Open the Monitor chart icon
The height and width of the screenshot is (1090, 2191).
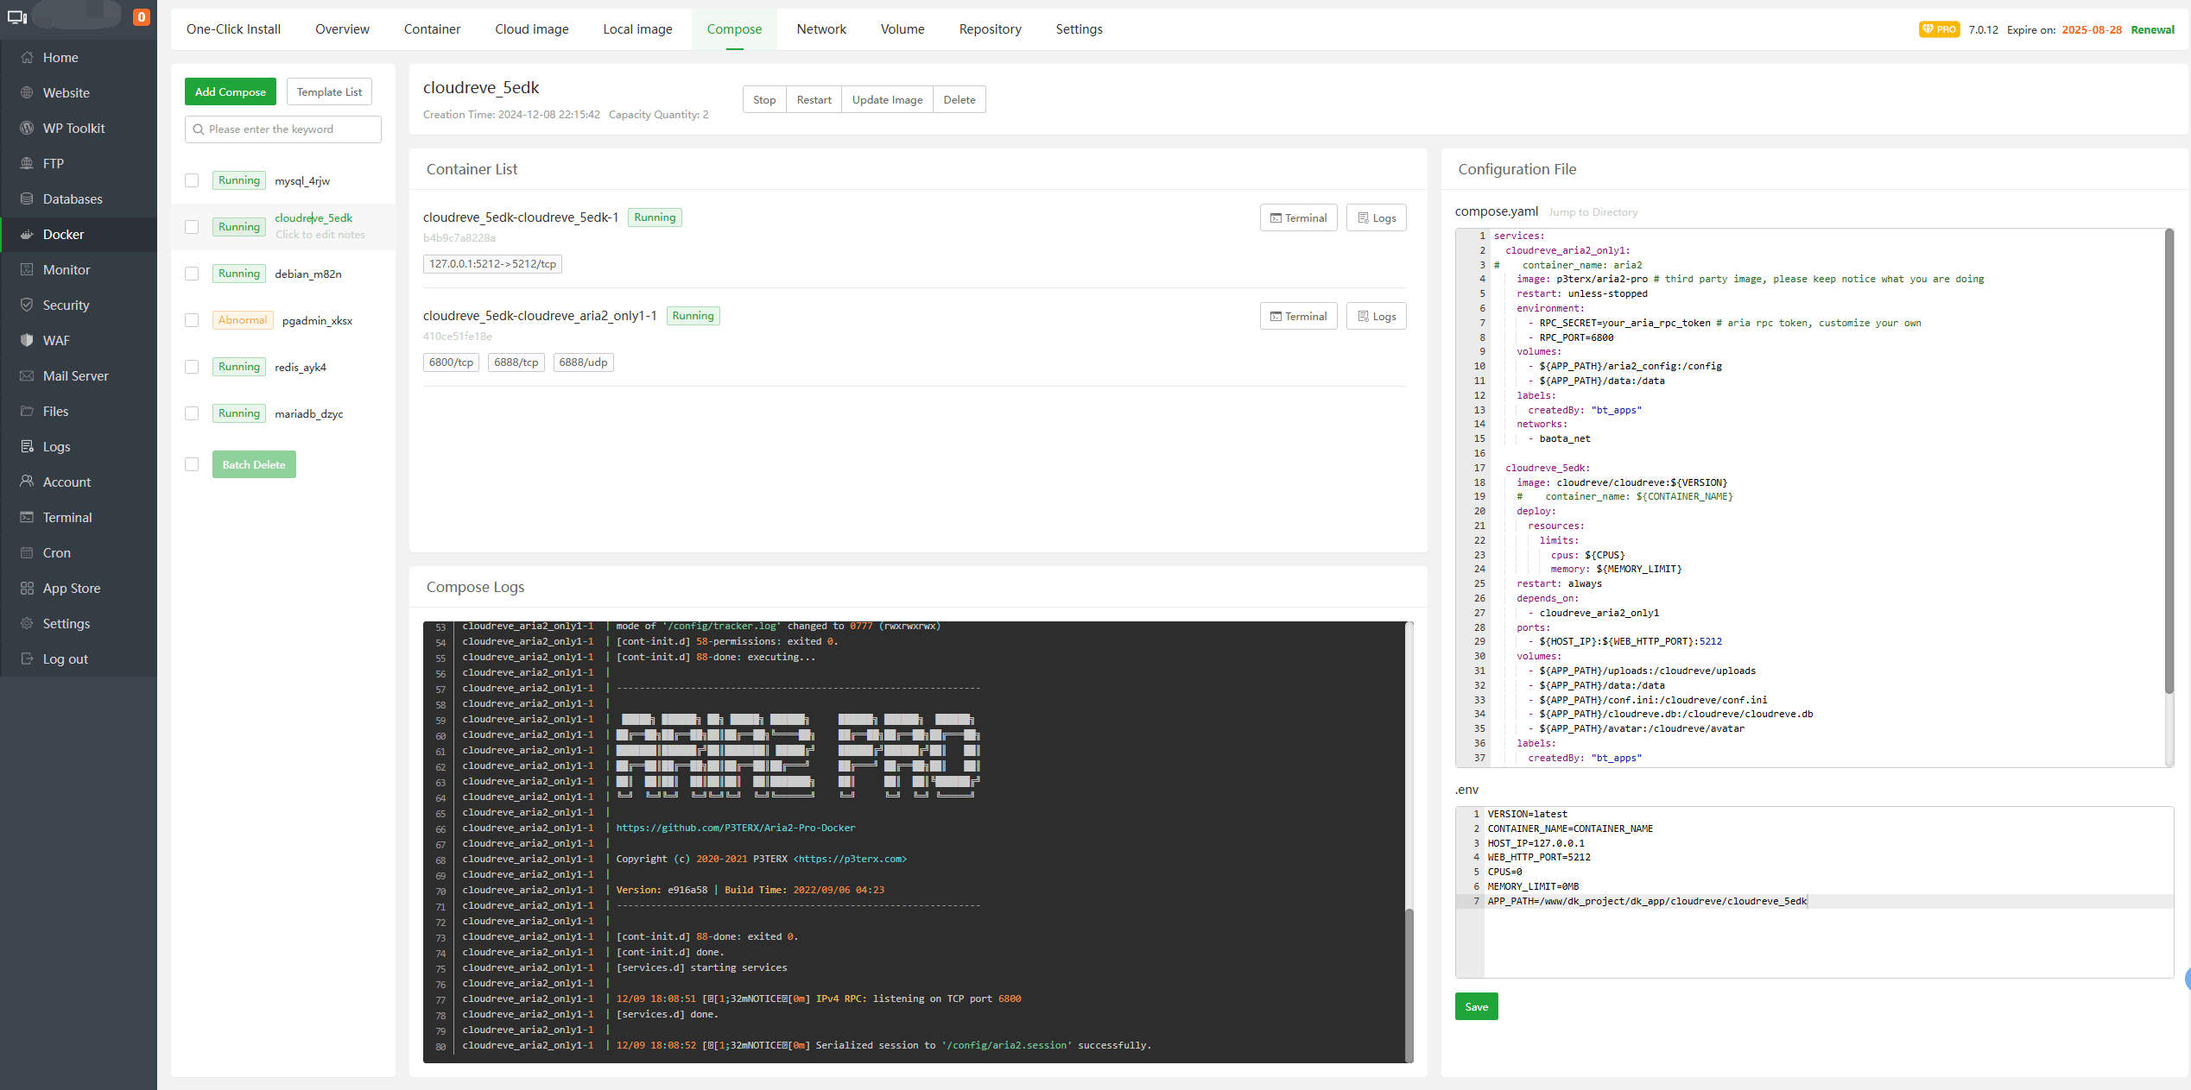27,269
